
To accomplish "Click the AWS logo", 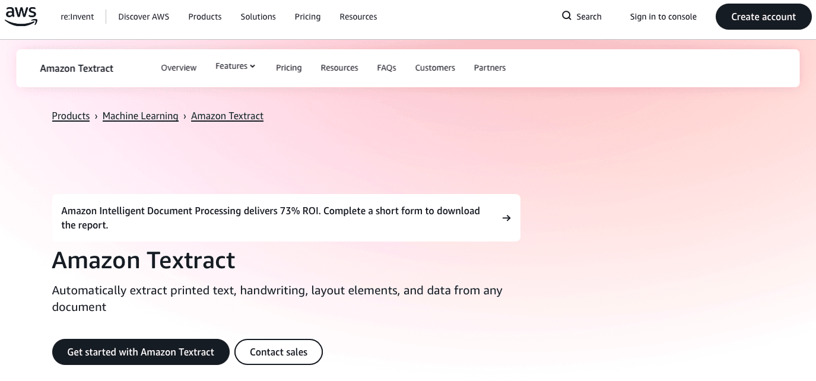I will tap(21, 17).
